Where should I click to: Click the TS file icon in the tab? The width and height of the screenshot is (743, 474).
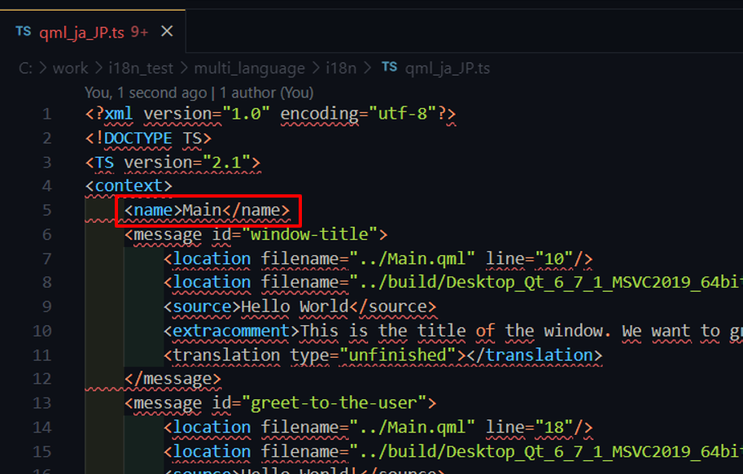click(x=24, y=32)
